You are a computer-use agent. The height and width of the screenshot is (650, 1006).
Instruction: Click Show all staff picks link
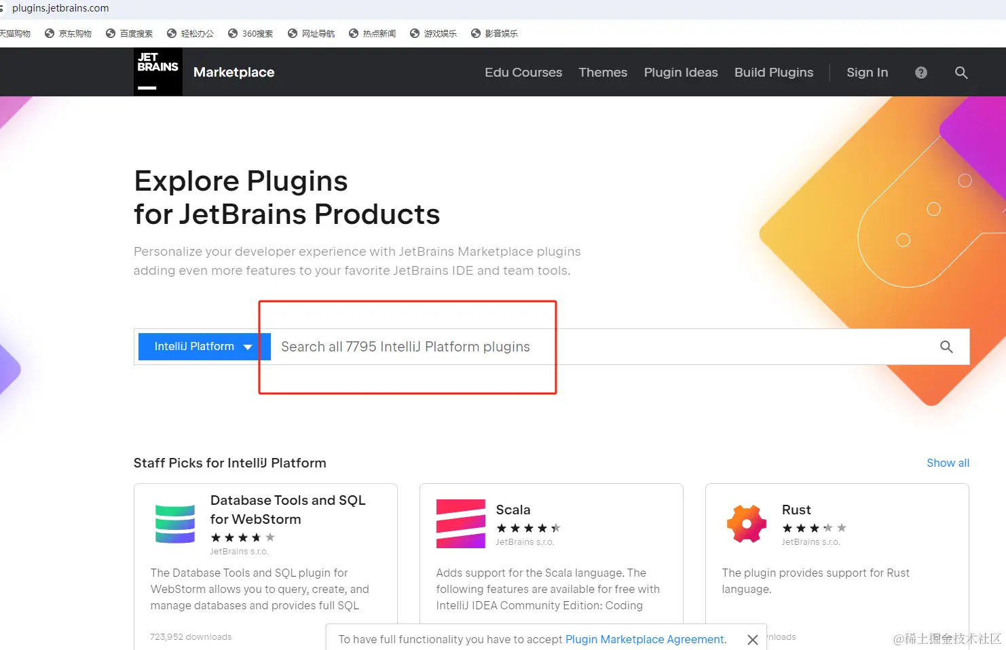tap(948, 463)
